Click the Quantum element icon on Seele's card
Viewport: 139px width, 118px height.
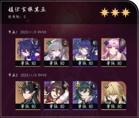tap(20, 43)
